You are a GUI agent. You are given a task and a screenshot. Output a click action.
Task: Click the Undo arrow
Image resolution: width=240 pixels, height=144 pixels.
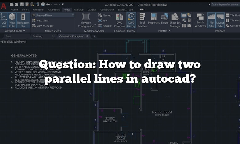[48, 4]
